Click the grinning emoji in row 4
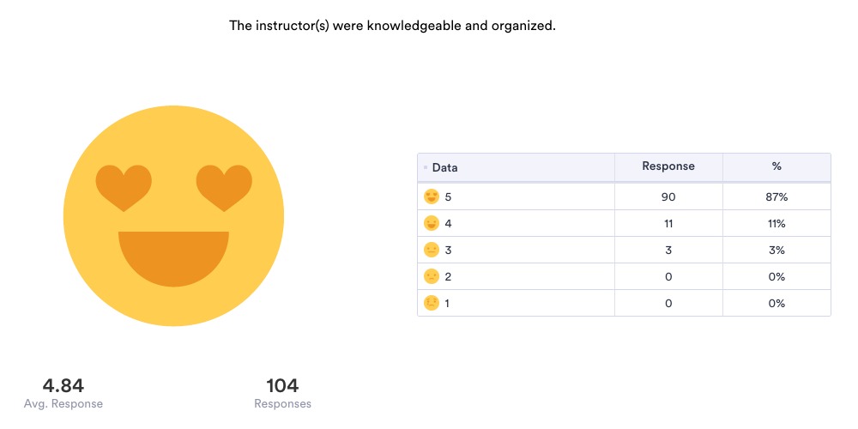The width and height of the screenshot is (858, 429). tap(432, 224)
